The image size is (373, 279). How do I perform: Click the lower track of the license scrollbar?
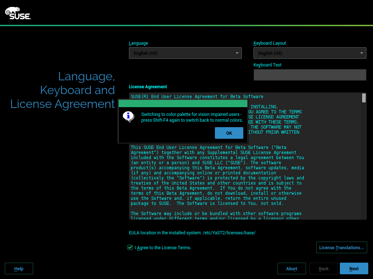point(364,182)
